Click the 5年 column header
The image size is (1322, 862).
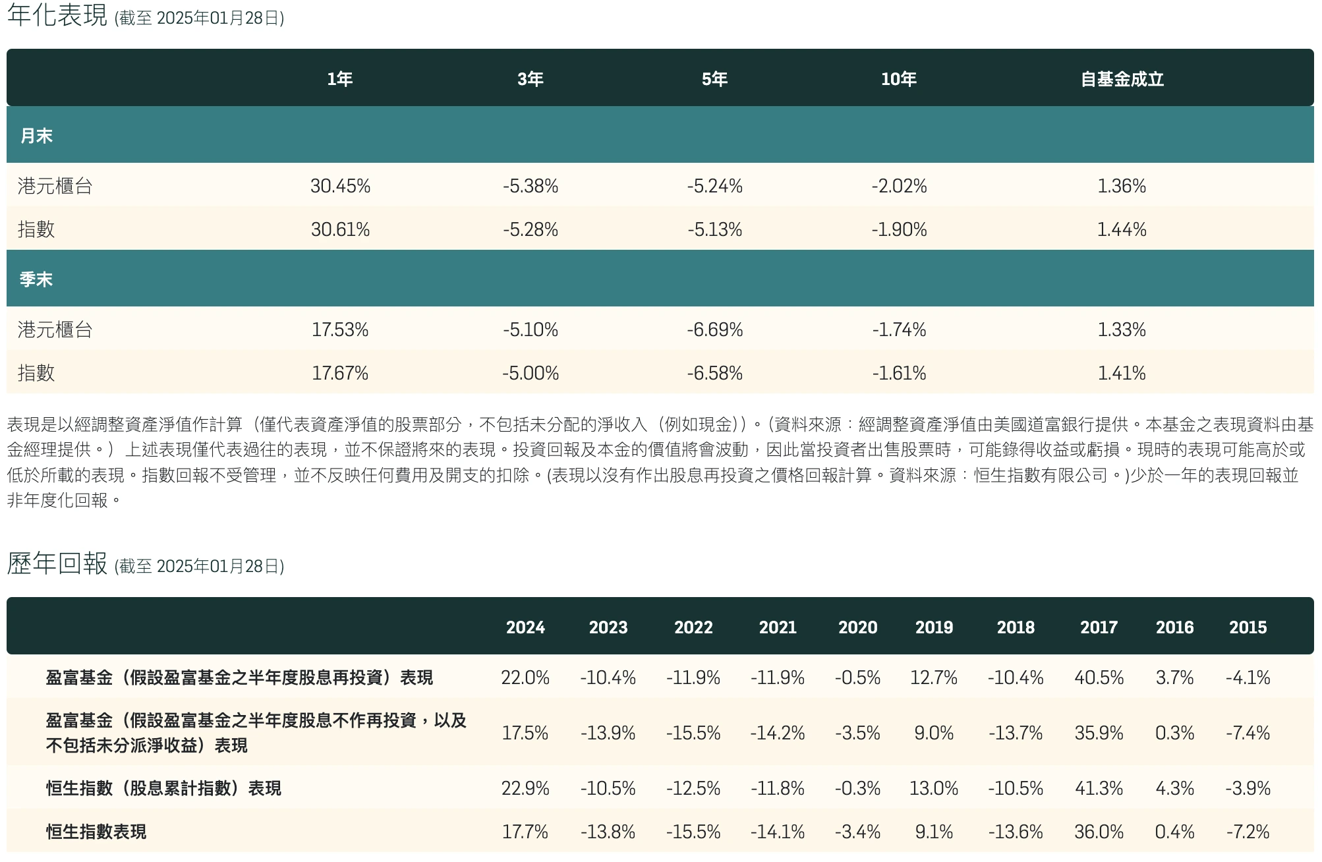tap(714, 78)
